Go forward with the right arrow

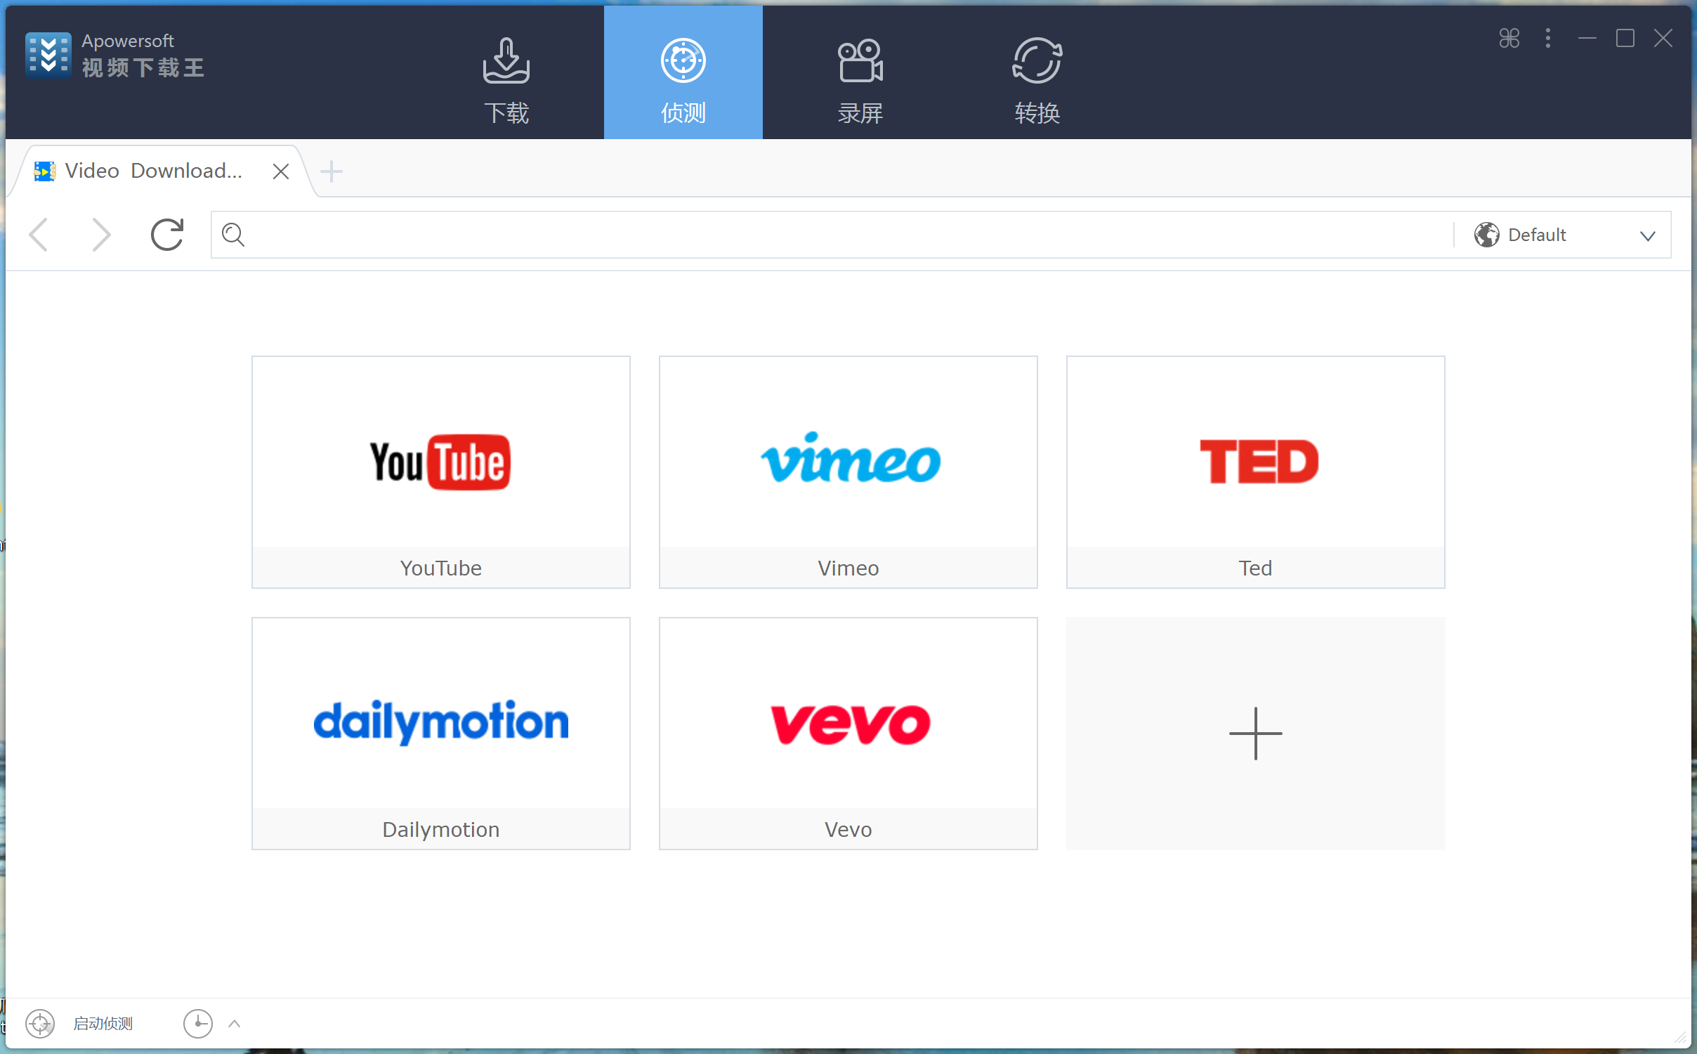[x=102, y=234]
